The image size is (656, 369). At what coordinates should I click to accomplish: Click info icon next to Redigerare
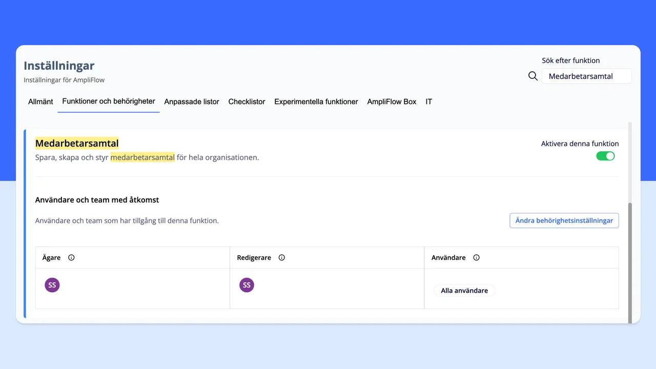tap(281, 258)
